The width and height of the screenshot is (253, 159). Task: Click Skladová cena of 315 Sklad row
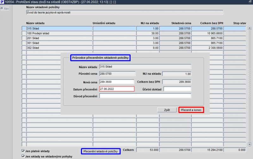coord(175,28)
